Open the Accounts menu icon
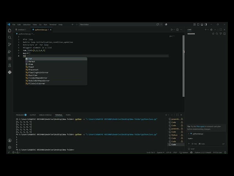This screenshot has width=234, height=176. [x=10, y=140]
